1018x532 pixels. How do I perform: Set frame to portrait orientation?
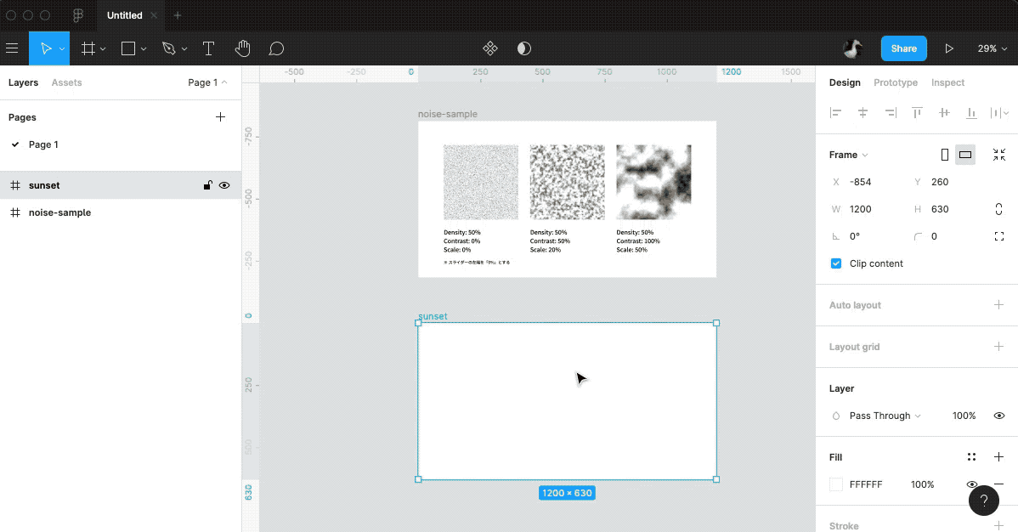click(x=945, y=155)
